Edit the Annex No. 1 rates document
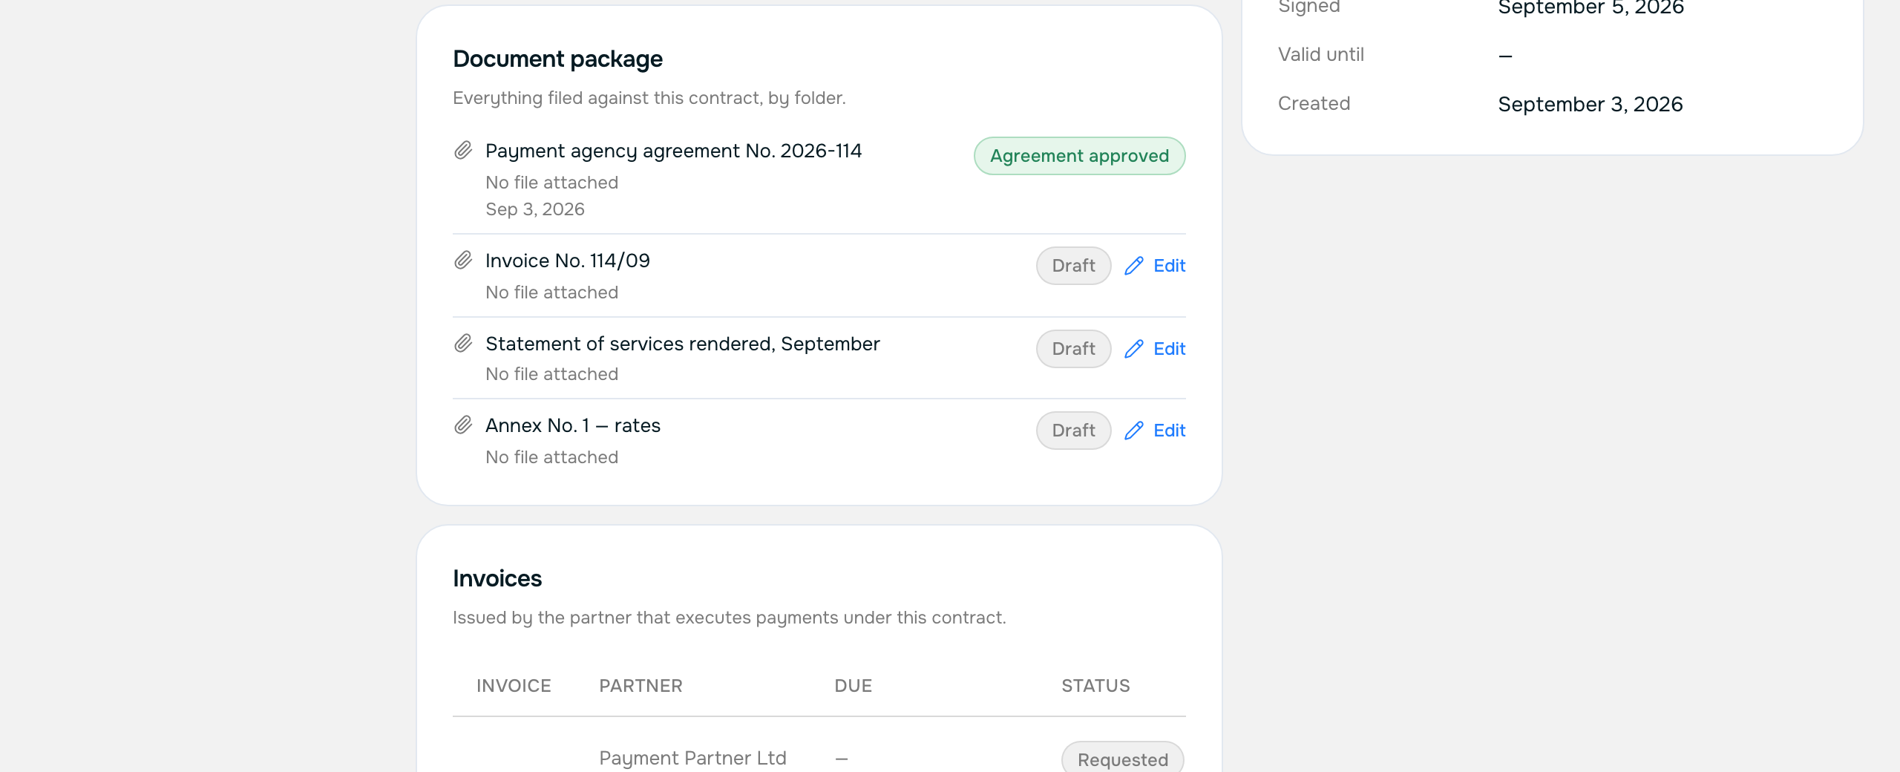Screen dimensions: 1900x772 point(1156,431)
